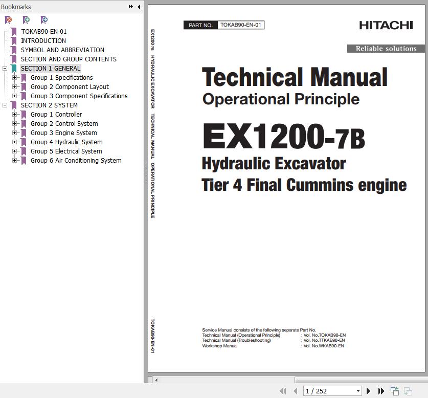This screenshot has height=398, width=428.
Task: Open Group 1 Controller bookmark
Action: [56, 115]
